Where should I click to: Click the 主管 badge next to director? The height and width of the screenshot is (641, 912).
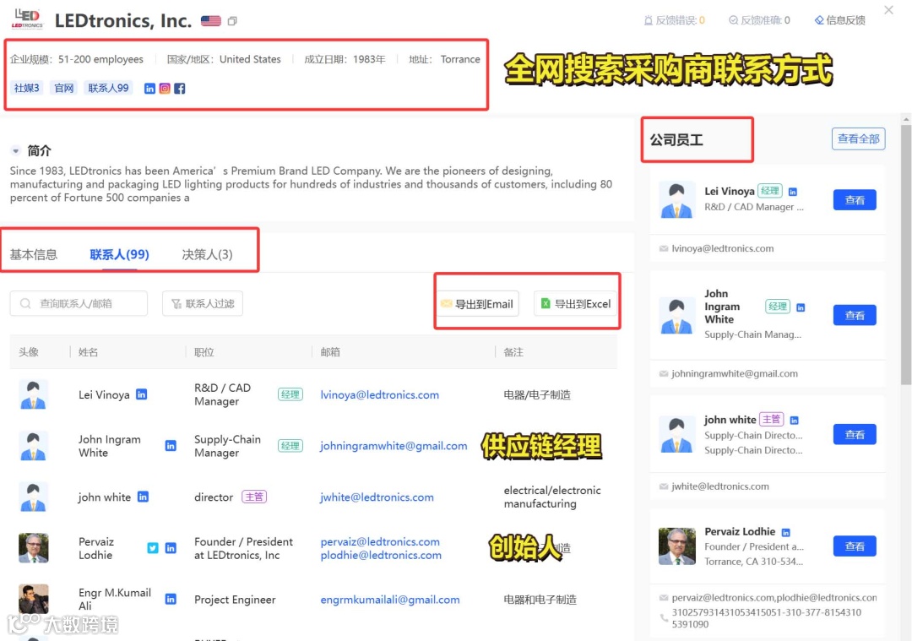[254, 497]
